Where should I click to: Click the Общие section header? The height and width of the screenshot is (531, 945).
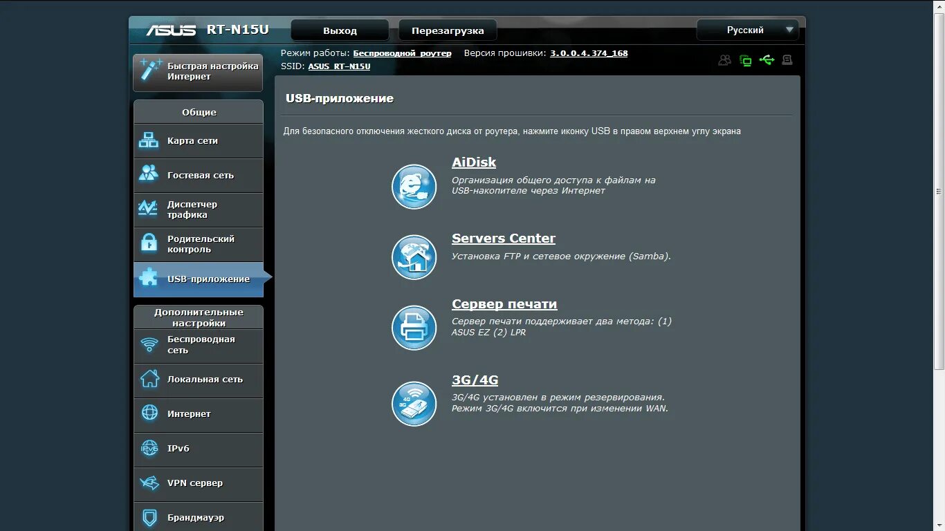199,112
